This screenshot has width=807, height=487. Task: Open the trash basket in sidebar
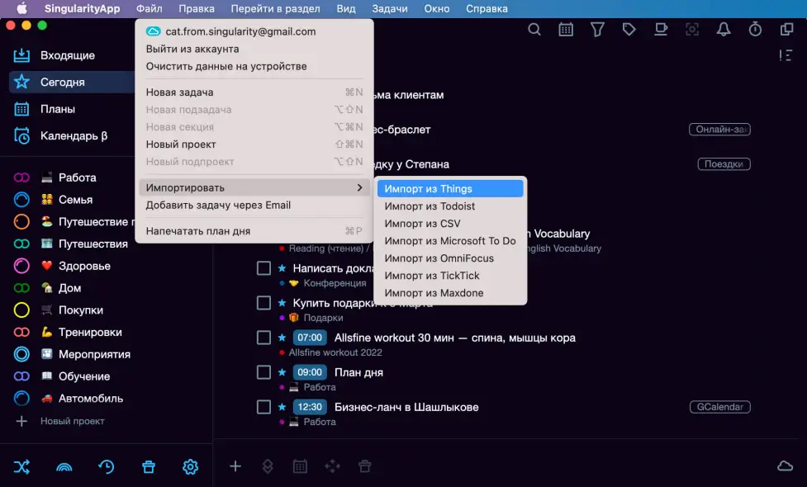pyautogui.click(x=149, y=466)
